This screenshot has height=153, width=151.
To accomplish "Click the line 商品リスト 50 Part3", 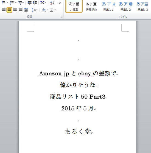I will [78, 97].
